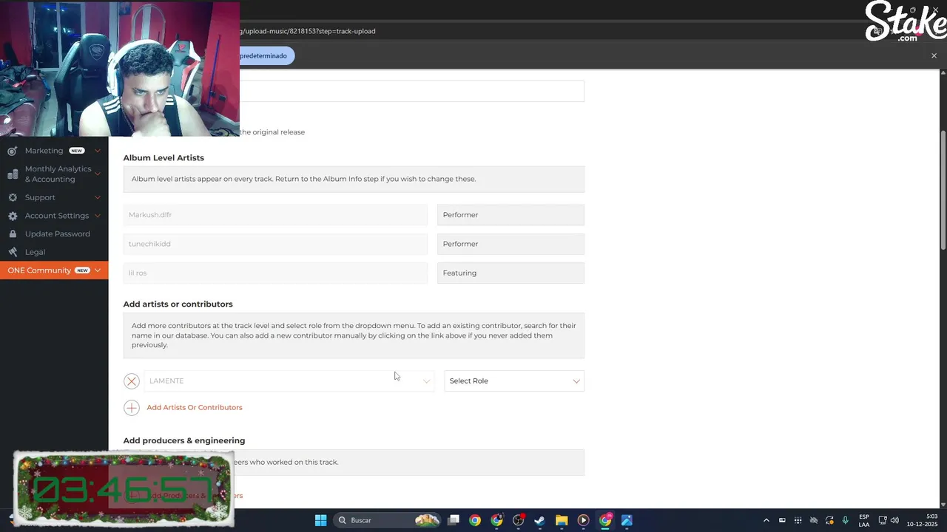Image resolution: width=947 pixels, height=532 pixels.
Task: Click the ESP LAA language indicator
Action: pyautogui.click(x=864, y=520)
